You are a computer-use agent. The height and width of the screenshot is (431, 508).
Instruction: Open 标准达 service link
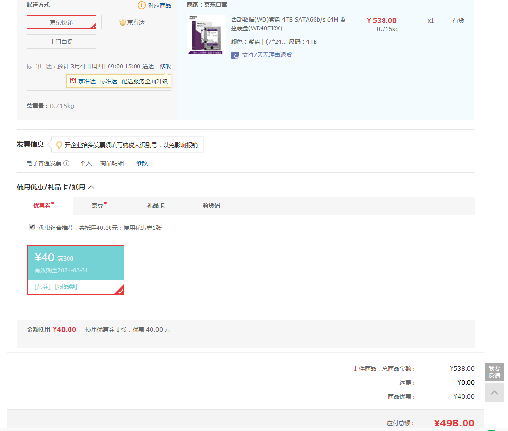click(x=109, y=81)
